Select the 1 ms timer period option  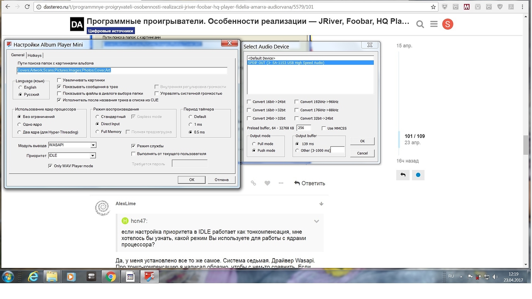click(x=190, y=124)
